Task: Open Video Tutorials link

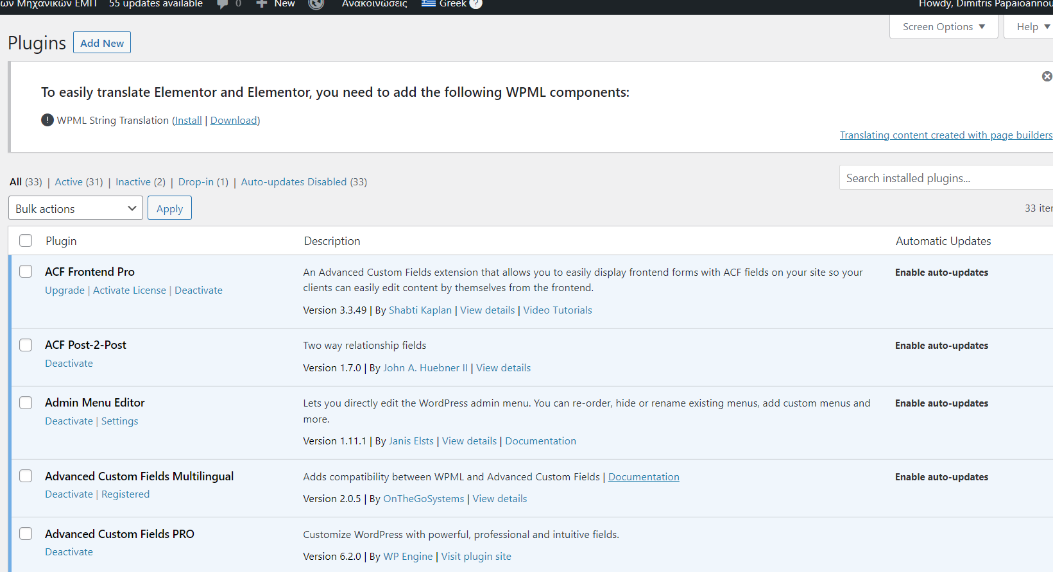Action: 558,310
